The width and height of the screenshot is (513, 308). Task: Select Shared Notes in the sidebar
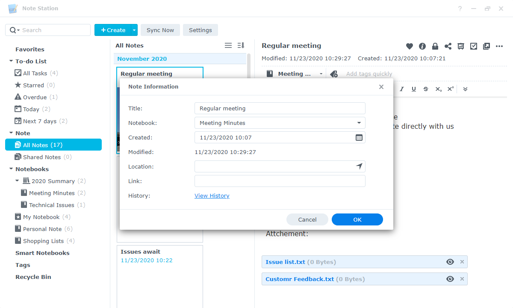(42, 157)
